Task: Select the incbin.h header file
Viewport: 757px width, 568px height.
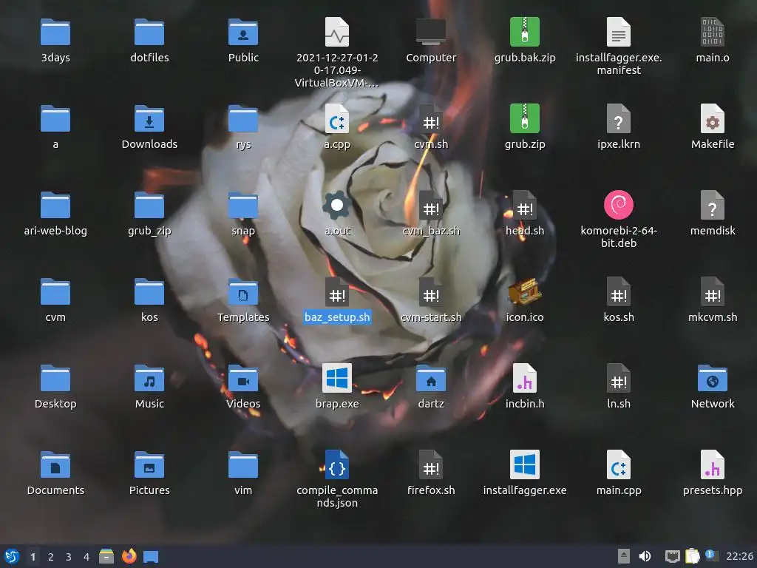Action: (x=525, y=378)
